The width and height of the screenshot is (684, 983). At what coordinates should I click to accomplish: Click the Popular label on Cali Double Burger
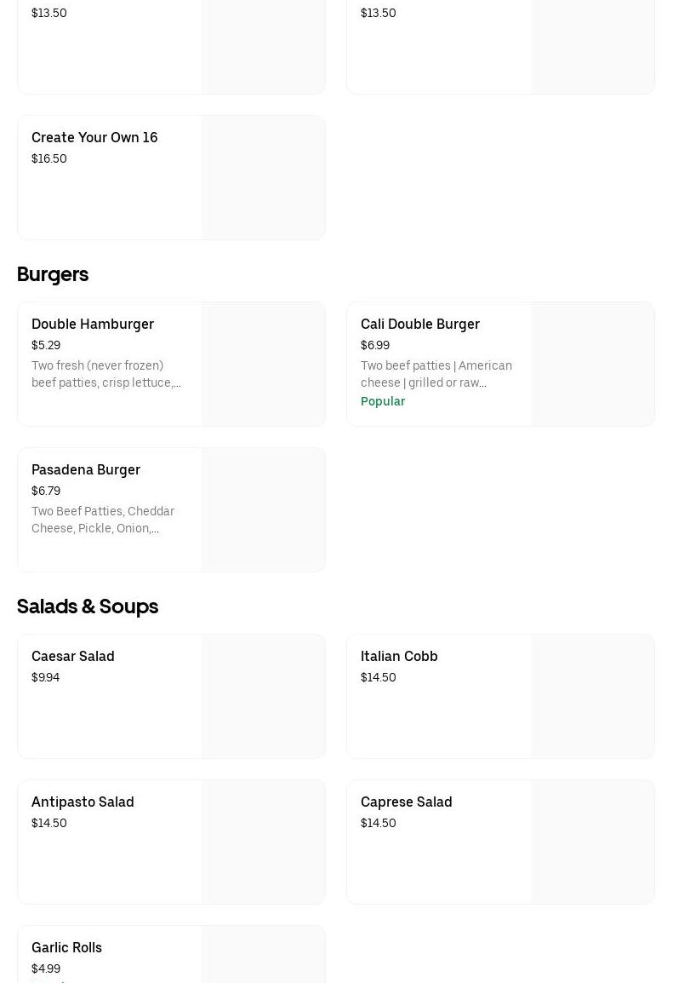383,402
